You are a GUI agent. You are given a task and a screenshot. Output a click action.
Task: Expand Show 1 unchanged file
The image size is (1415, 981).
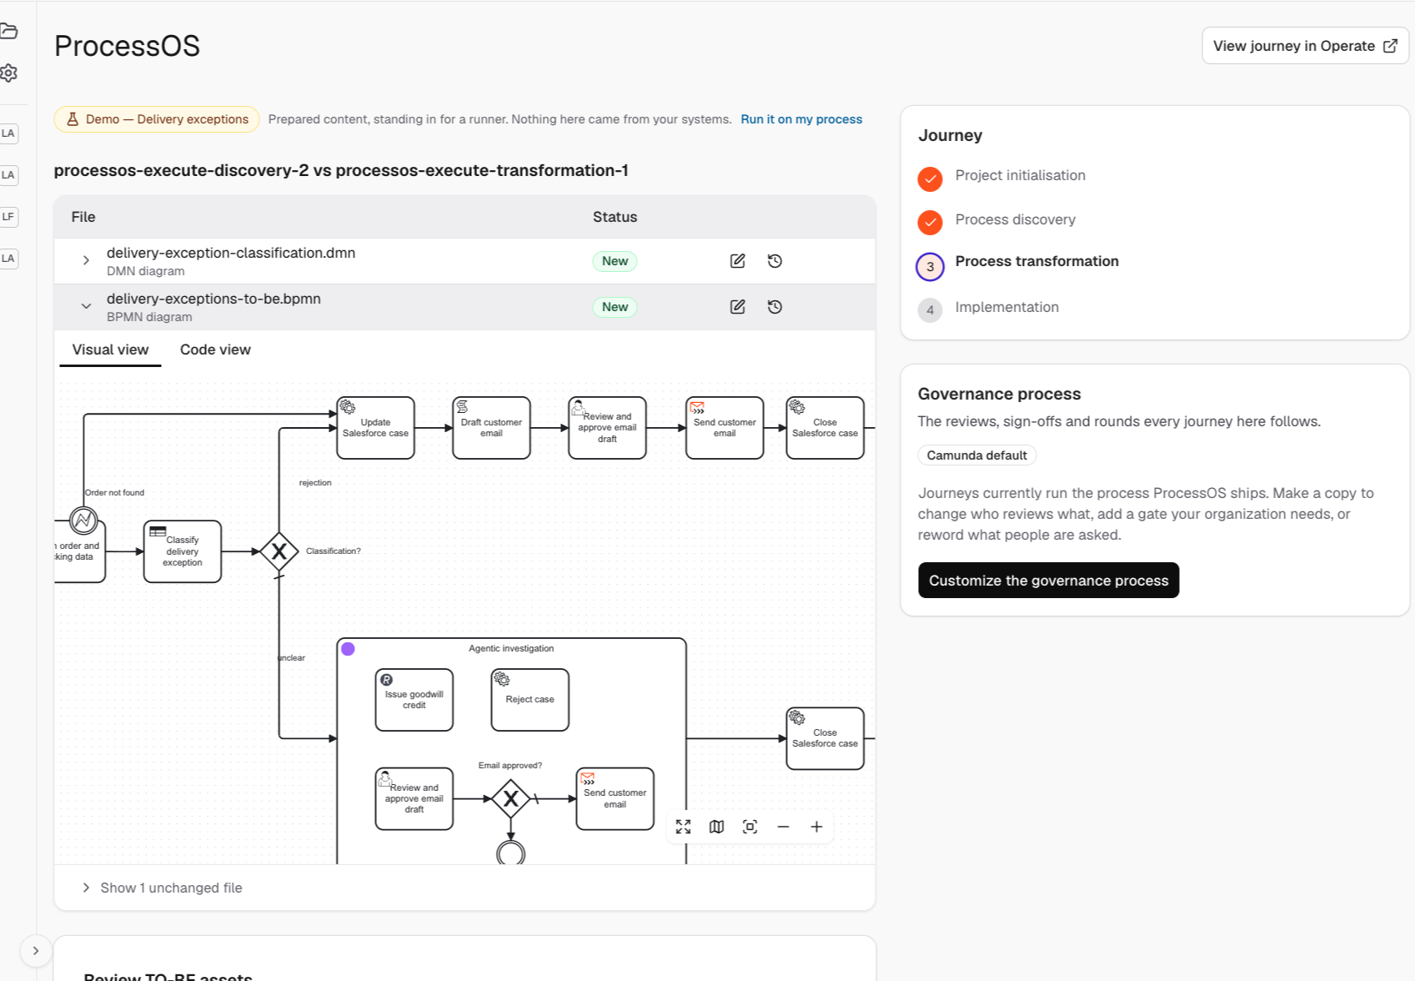162,888
